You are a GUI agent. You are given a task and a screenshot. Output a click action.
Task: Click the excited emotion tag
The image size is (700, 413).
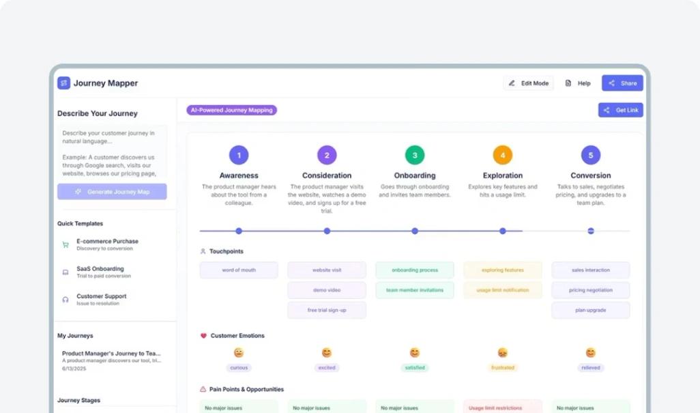pyautogui.click(x=327, y=368)
